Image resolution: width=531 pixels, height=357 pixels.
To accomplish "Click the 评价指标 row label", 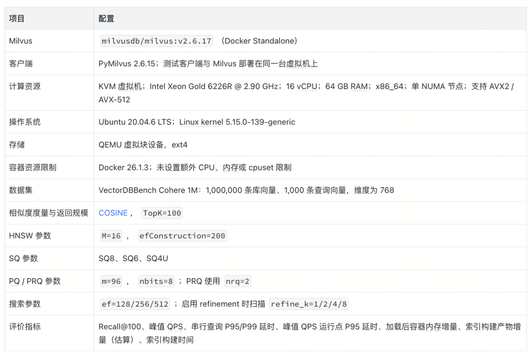I will [25, 326].
